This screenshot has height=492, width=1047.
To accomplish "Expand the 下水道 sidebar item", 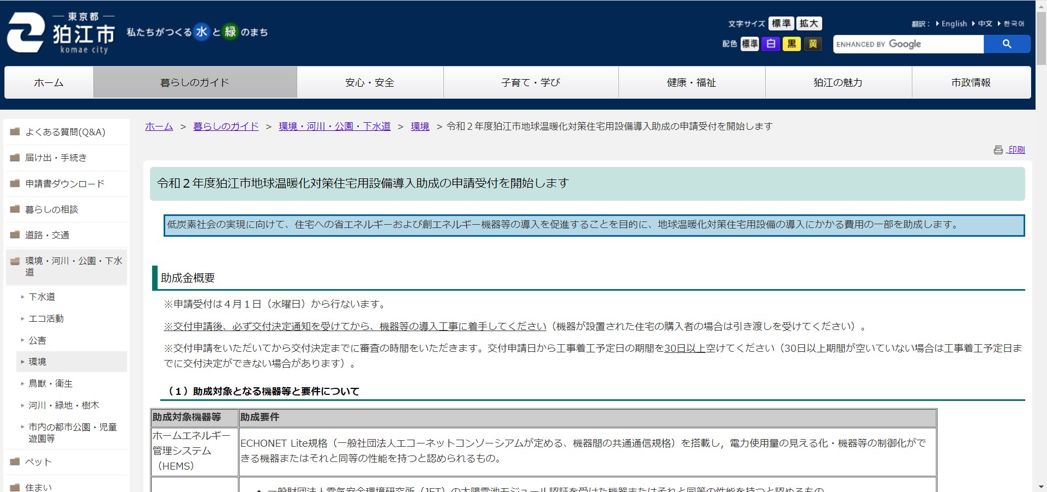I will (41, 297).
